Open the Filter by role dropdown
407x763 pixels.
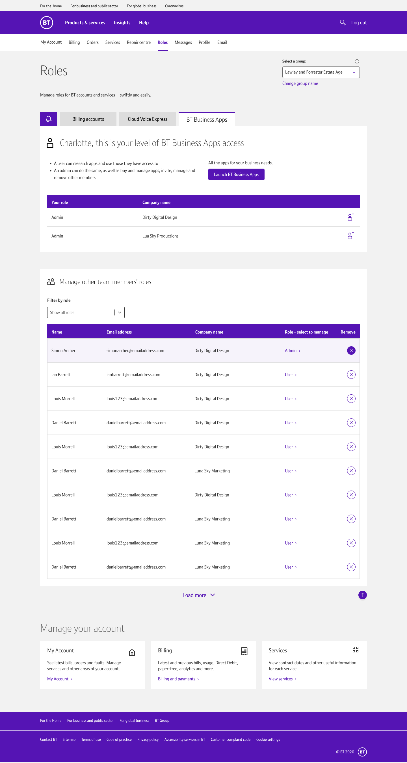(86, 312)
